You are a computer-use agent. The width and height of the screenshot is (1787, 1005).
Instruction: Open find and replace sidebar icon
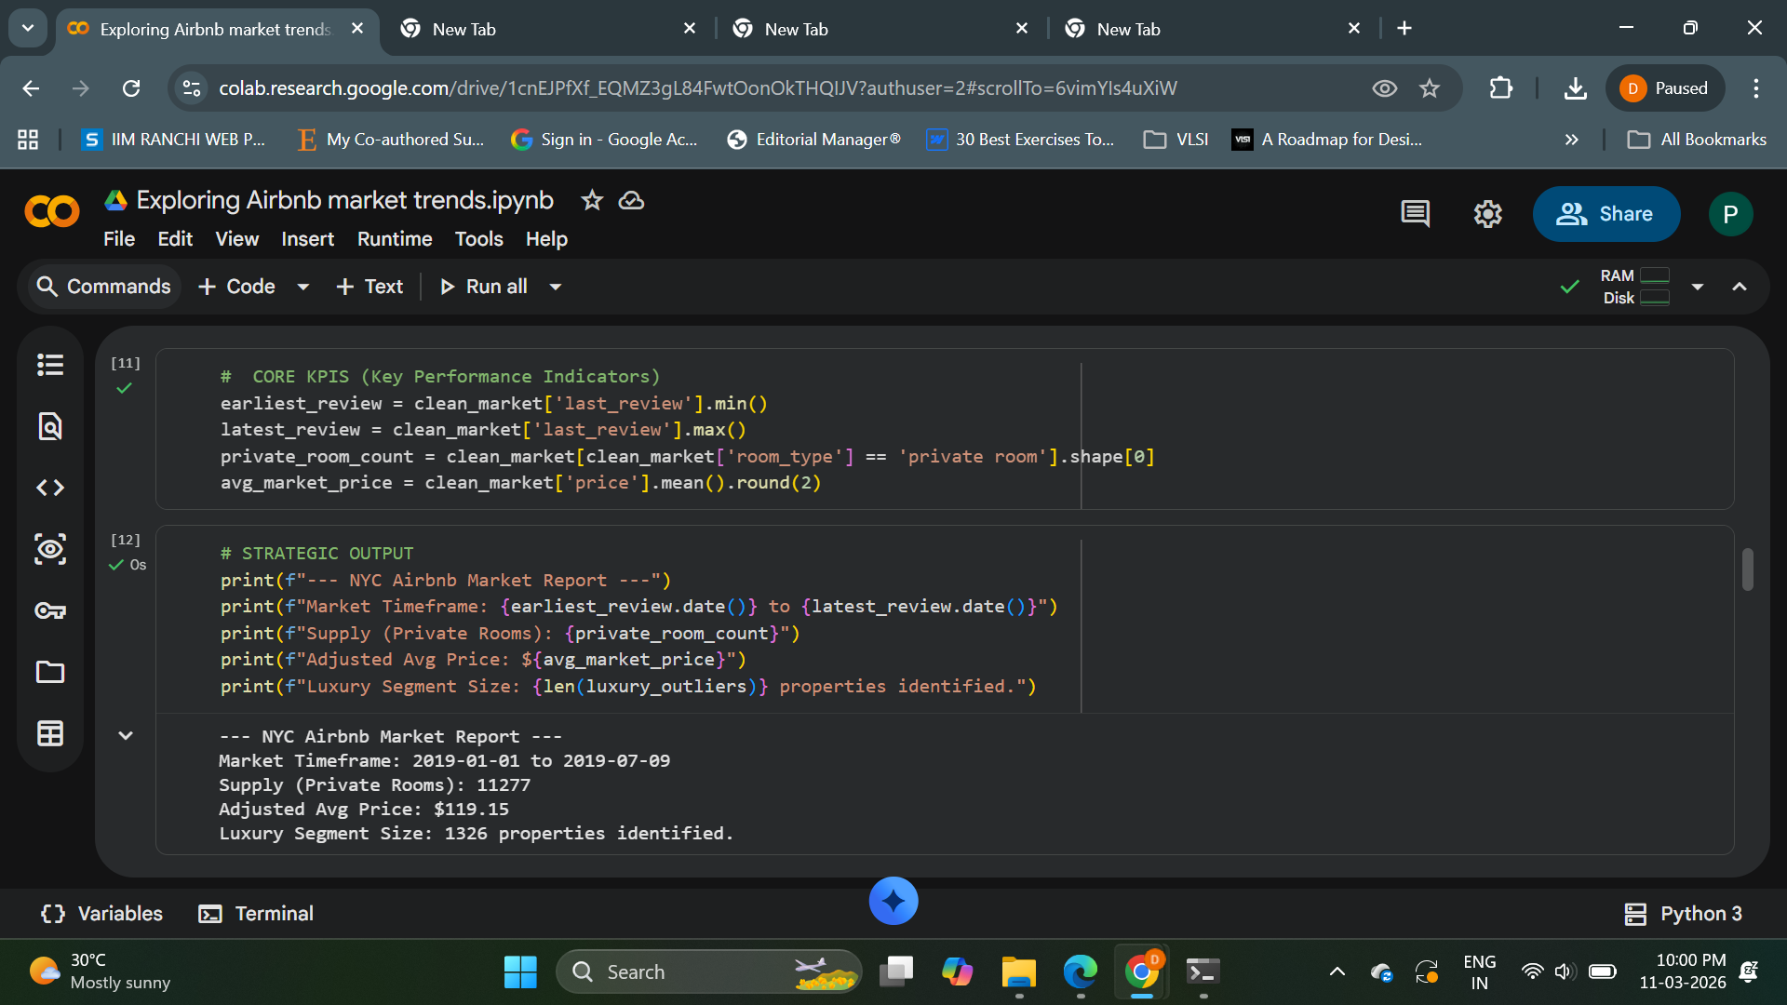(50, 426)
